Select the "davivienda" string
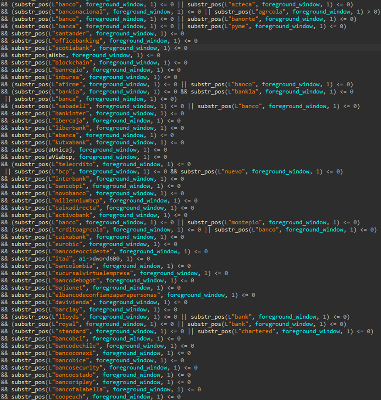This screenshot has height=400, width=381. pos(72,303)
